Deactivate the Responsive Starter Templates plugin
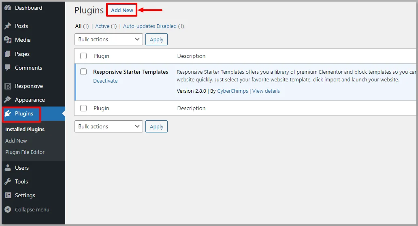 [105, 81]
